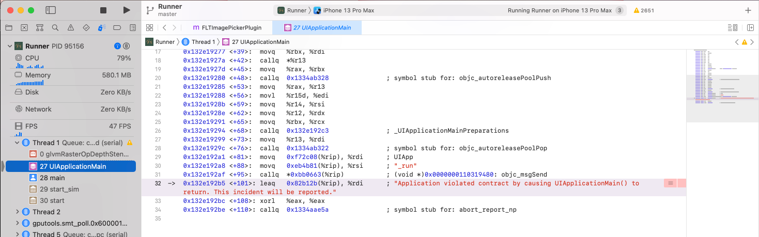Open editor options lines menu
The image size is (759, 237).
[x=732, y=27]
